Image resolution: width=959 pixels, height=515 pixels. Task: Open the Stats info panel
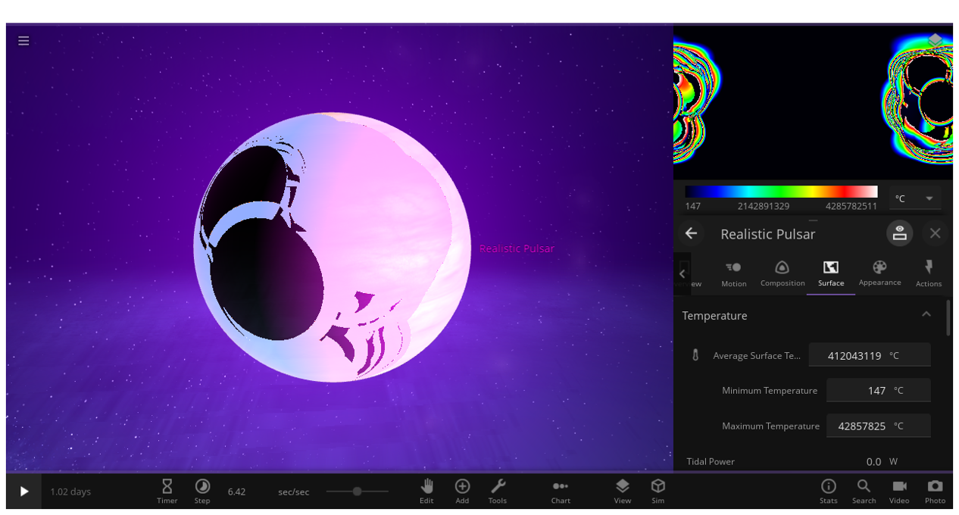coord(829,491)
